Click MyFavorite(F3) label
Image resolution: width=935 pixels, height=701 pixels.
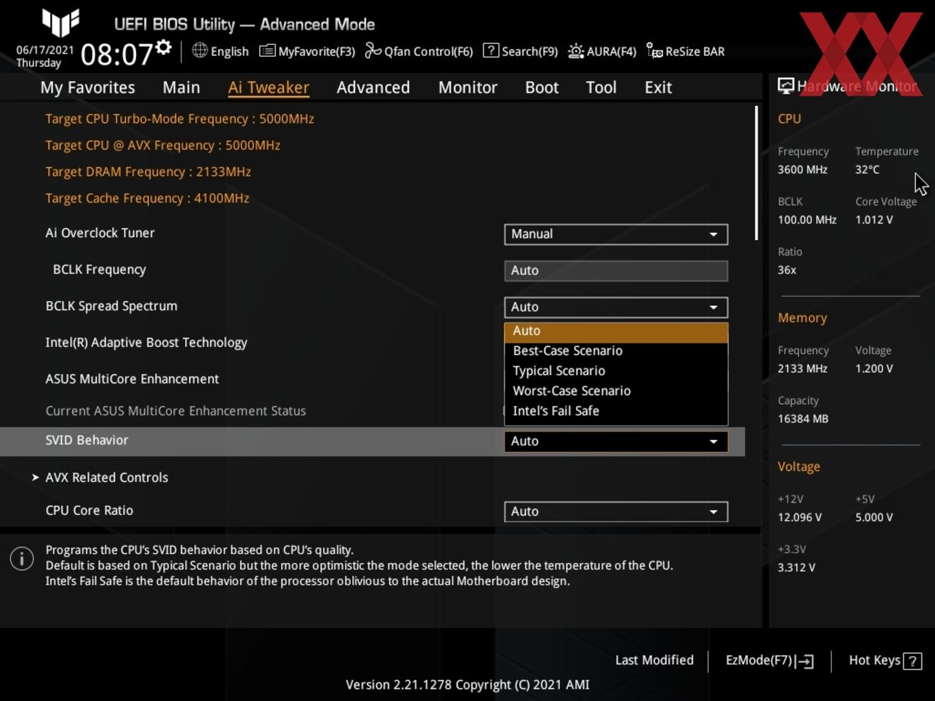tap(316, 52)
